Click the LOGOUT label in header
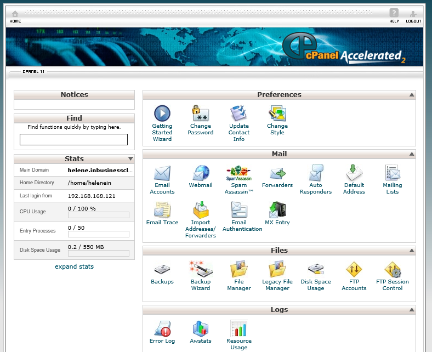 pyautogui.click(x=413, y=21)
